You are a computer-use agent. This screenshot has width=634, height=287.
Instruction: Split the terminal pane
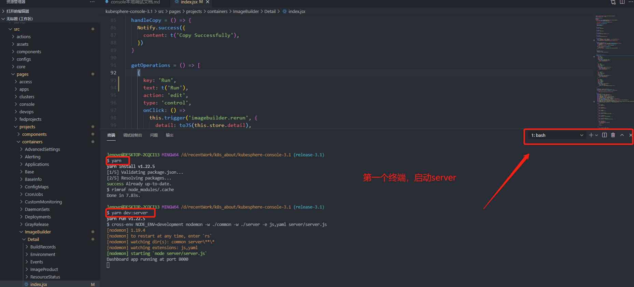(604, 135)
